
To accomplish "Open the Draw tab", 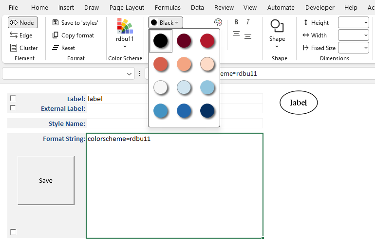I will tap(92, 8).
